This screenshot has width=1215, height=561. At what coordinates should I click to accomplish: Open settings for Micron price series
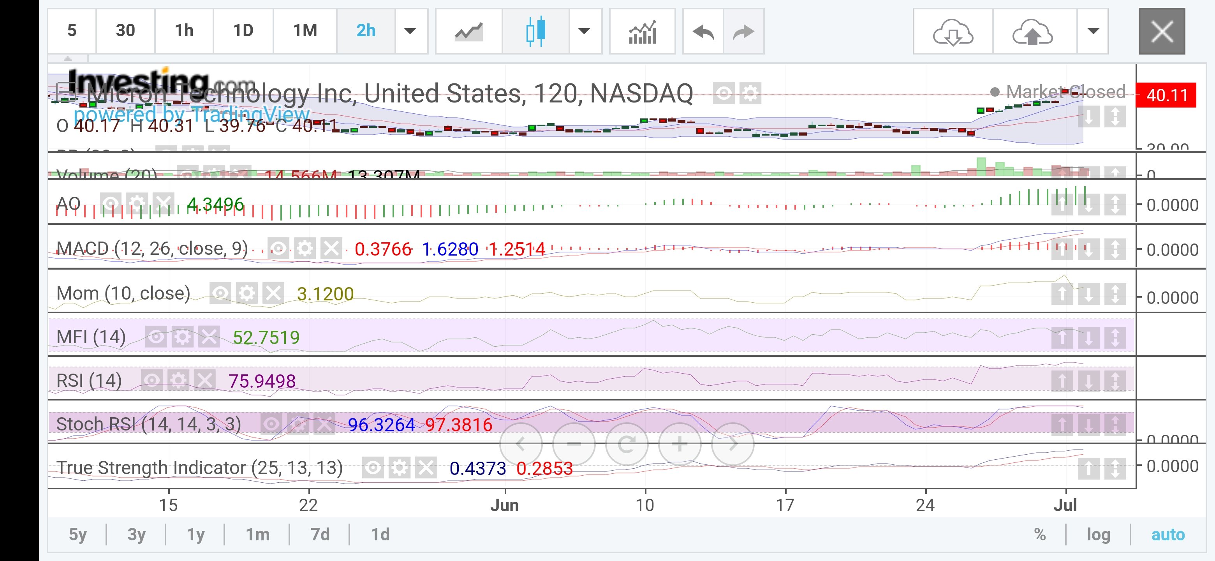pos(750,93)
